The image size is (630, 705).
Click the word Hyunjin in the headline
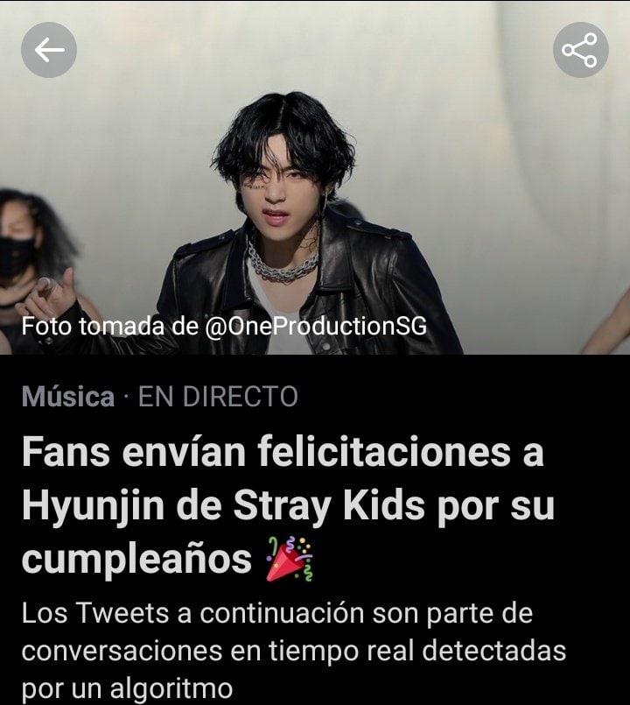point(93,506)
